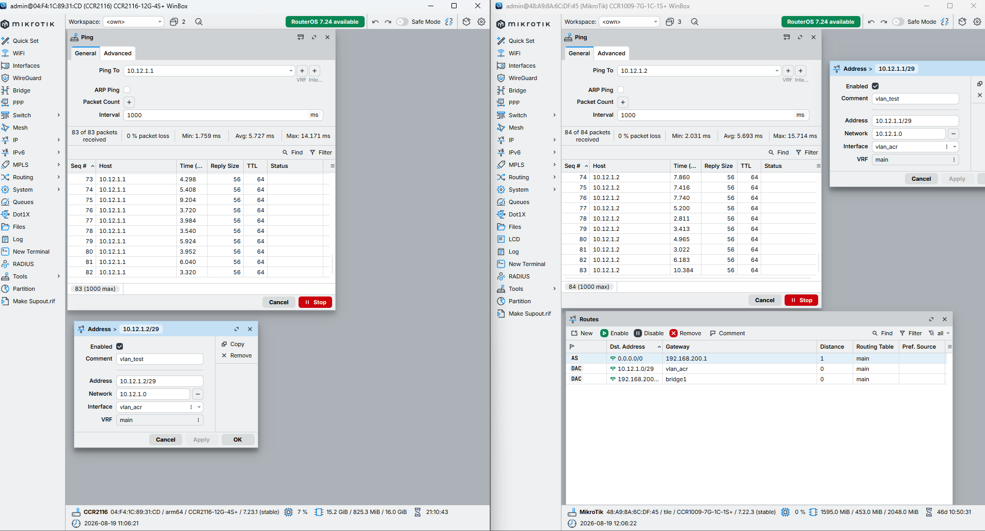Select General tab in CCR2116 Ping window
The height and width of the screenshot is (531, 985).
[x=85, y=53]
